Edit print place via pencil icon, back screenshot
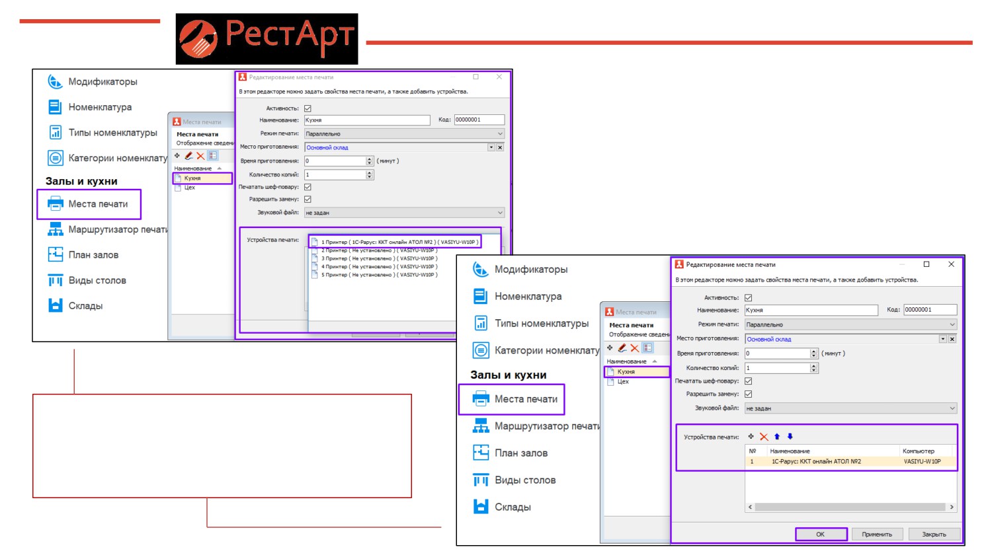The width and height of the screenshot is (992, 557). pyautogui.click(x=188, y=156)
